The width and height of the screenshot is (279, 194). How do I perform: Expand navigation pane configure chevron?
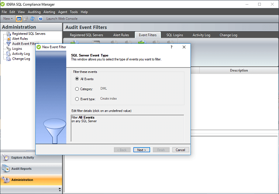click(x=59, y=189)
